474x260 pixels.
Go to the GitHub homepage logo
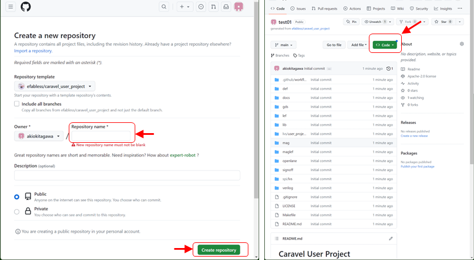(26, 7)
